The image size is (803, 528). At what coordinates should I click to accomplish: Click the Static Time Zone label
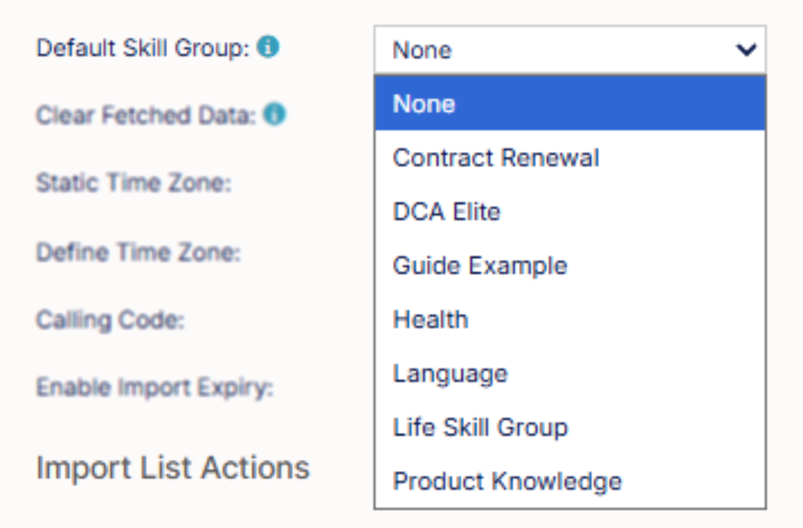coord(134,183)
